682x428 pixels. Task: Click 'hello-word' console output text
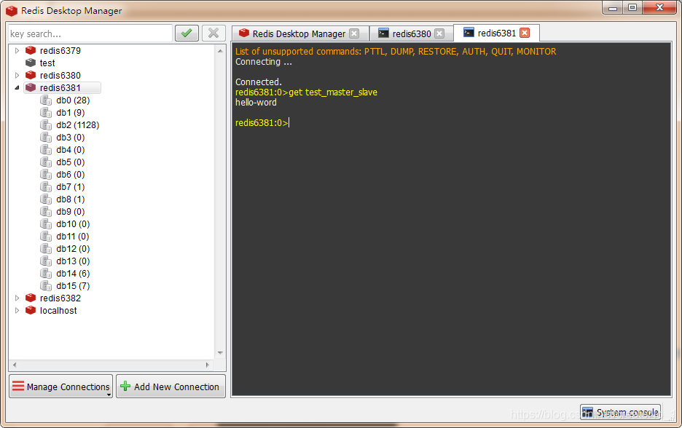click(256, 103)
